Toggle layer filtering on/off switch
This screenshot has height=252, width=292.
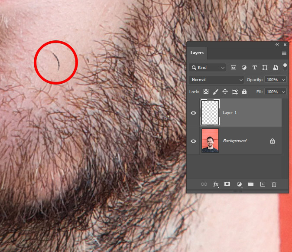tap(285, 67)
